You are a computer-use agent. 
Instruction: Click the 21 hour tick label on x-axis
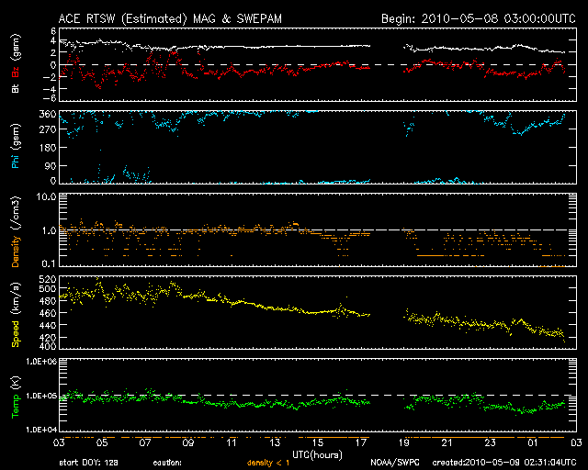[454, 442]
